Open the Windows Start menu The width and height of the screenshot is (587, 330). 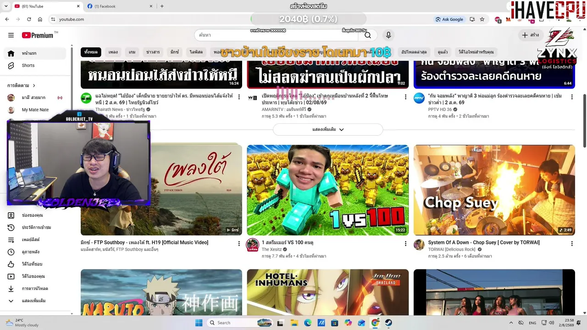[x=199, y=323]
